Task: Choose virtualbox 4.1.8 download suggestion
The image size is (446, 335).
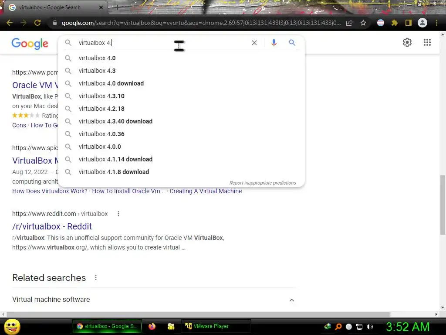Action: (x=182, y=172)
